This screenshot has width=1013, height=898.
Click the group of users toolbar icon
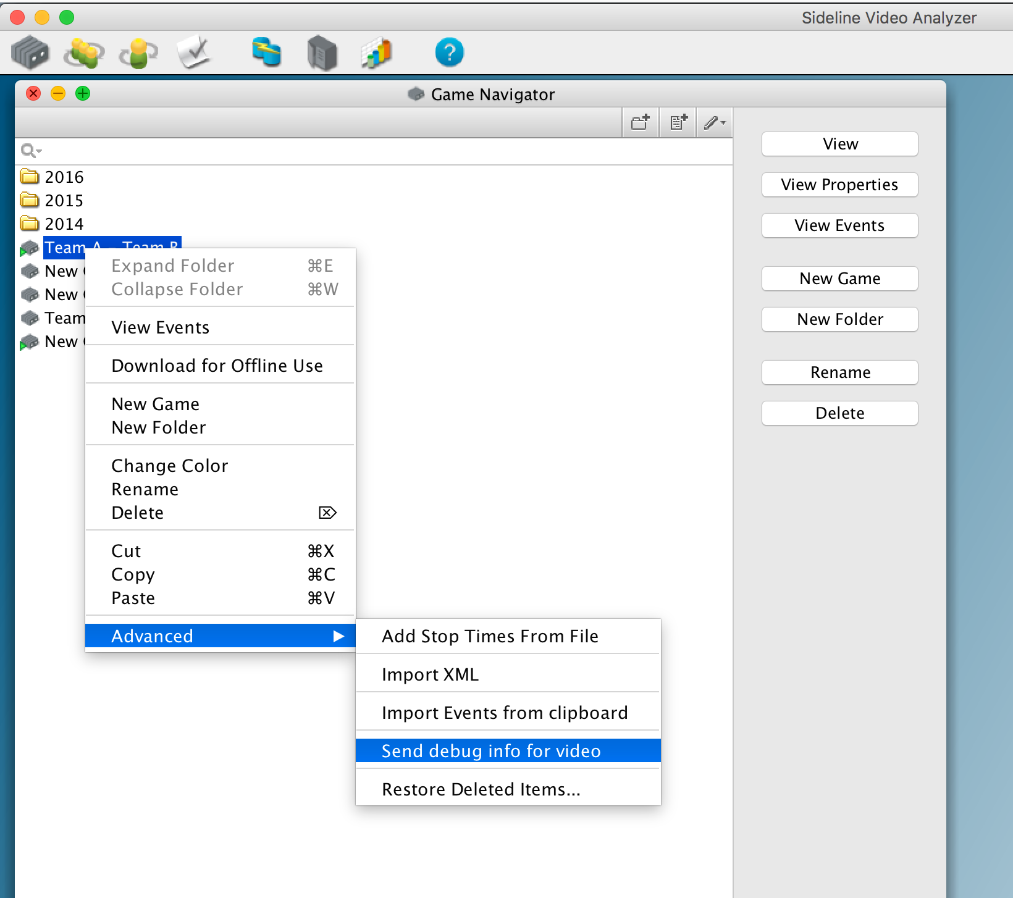84,52
